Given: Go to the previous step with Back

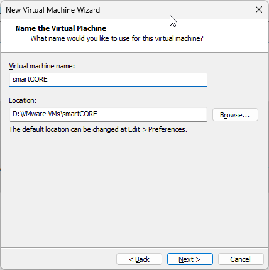Looking at the screenshot, I should (x=139, y=259).
